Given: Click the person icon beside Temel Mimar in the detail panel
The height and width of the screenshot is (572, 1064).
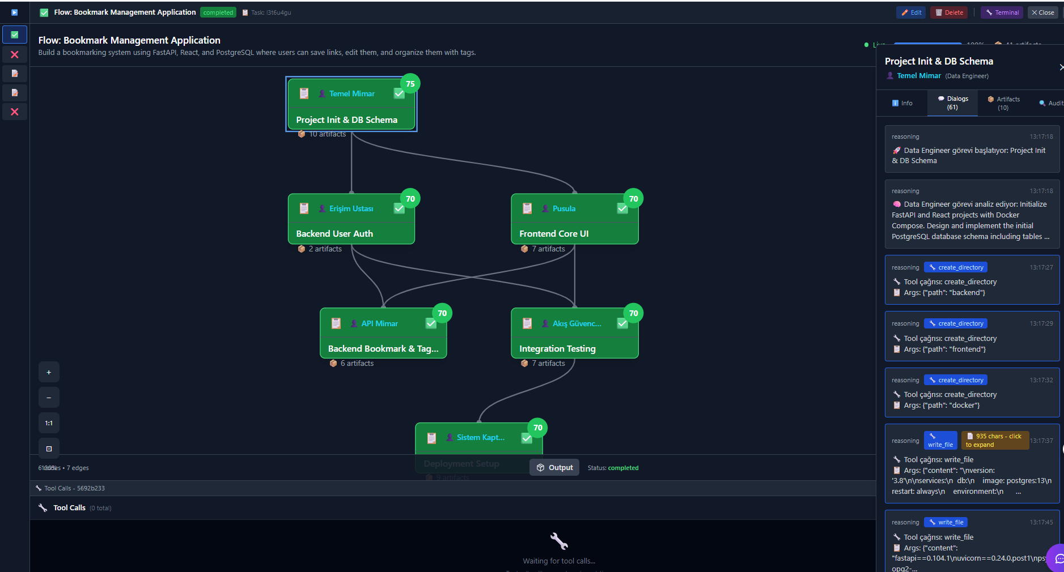Looking at the screenshot, I should point(890,76).
